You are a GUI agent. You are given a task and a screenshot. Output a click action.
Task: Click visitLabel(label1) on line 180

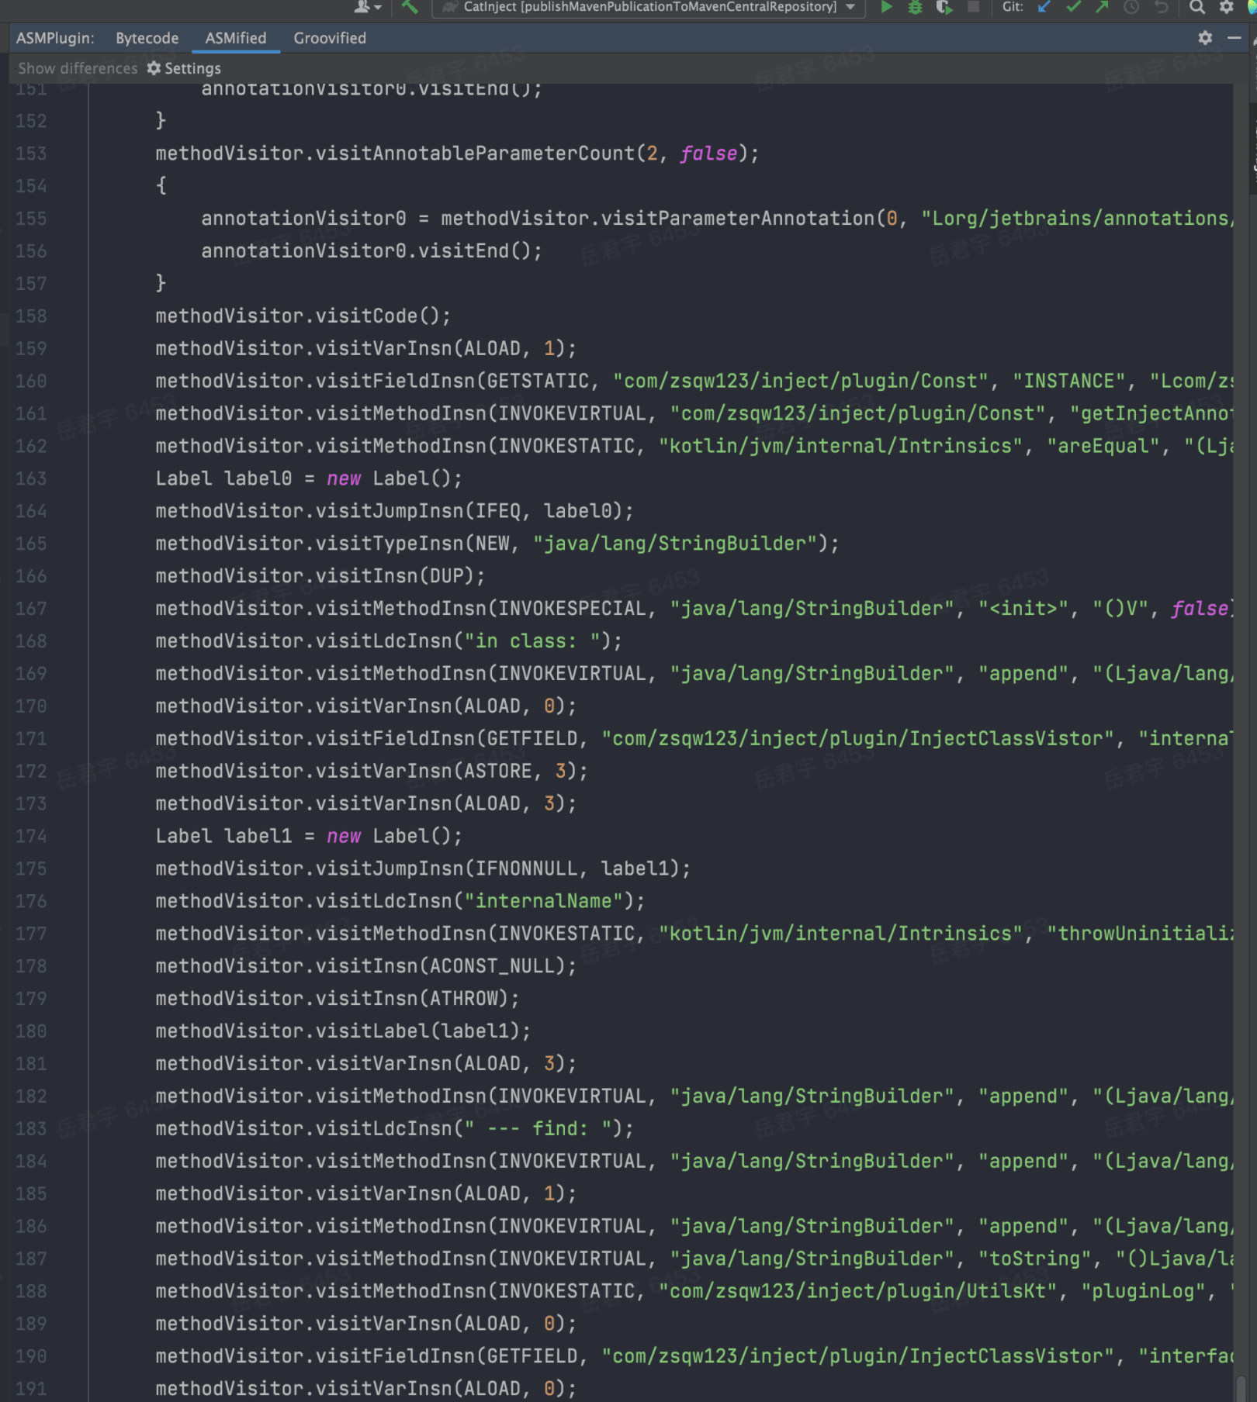pyautogui.click(x=343, y=1031)
